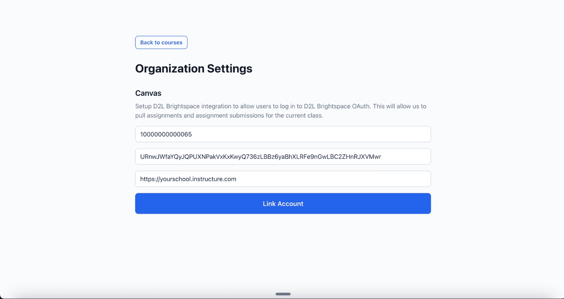Click the Organization Settings page title
The height and width of the screenshot is (299, 564).
point(193,68)
